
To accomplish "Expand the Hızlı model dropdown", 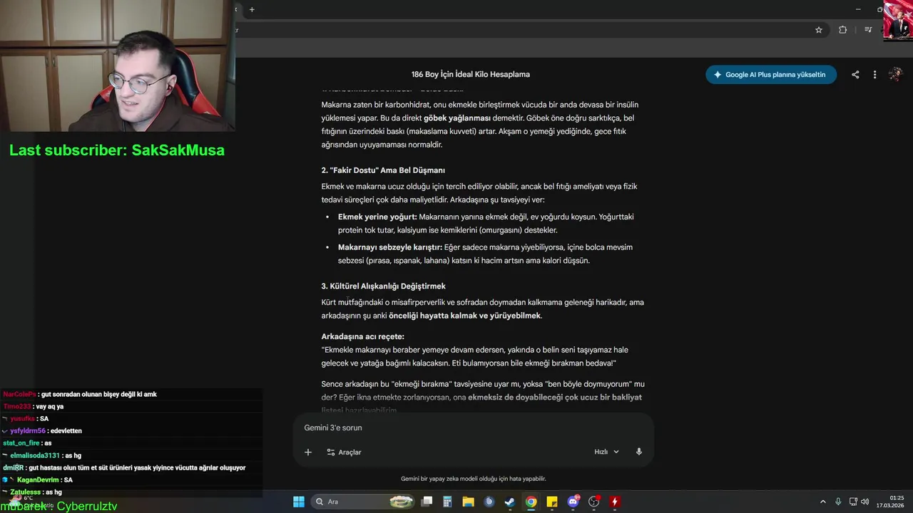I will [607, 452].
